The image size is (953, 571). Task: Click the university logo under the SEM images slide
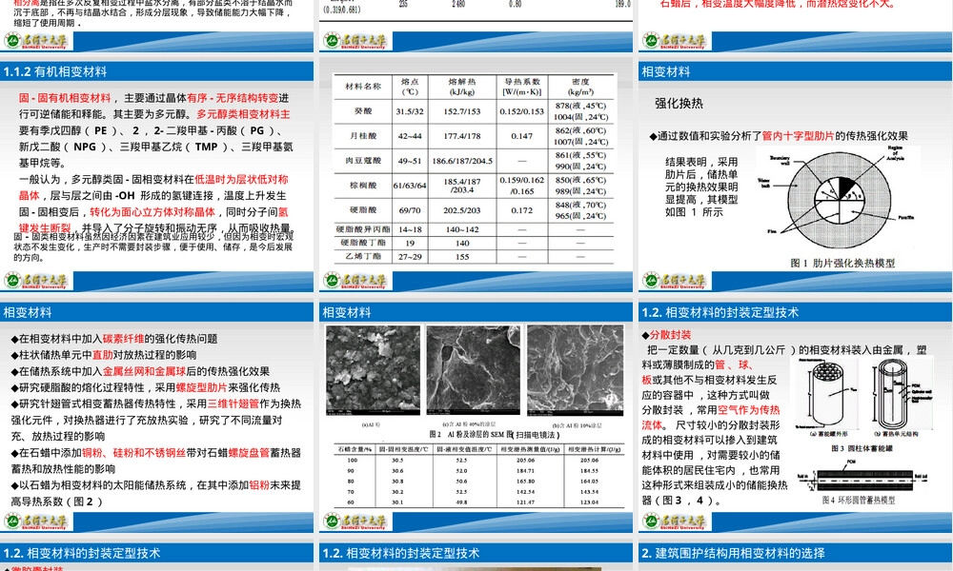pos(355,522)
